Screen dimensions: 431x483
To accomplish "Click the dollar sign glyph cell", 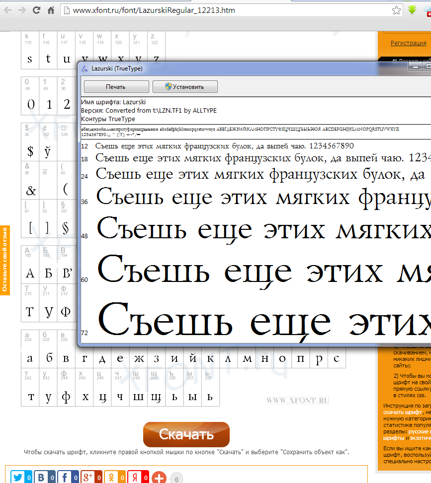I will 30,141.
